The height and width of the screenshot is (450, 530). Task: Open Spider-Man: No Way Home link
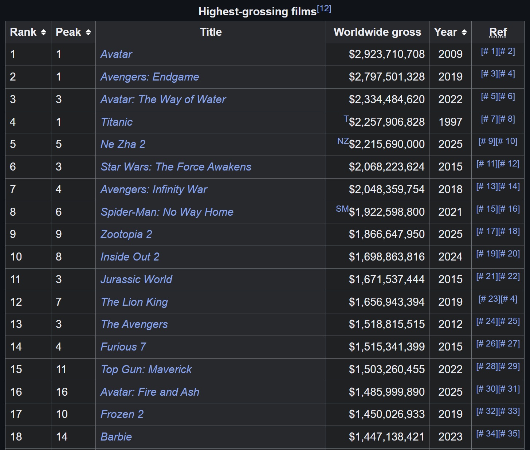click(x=167, y=212)
